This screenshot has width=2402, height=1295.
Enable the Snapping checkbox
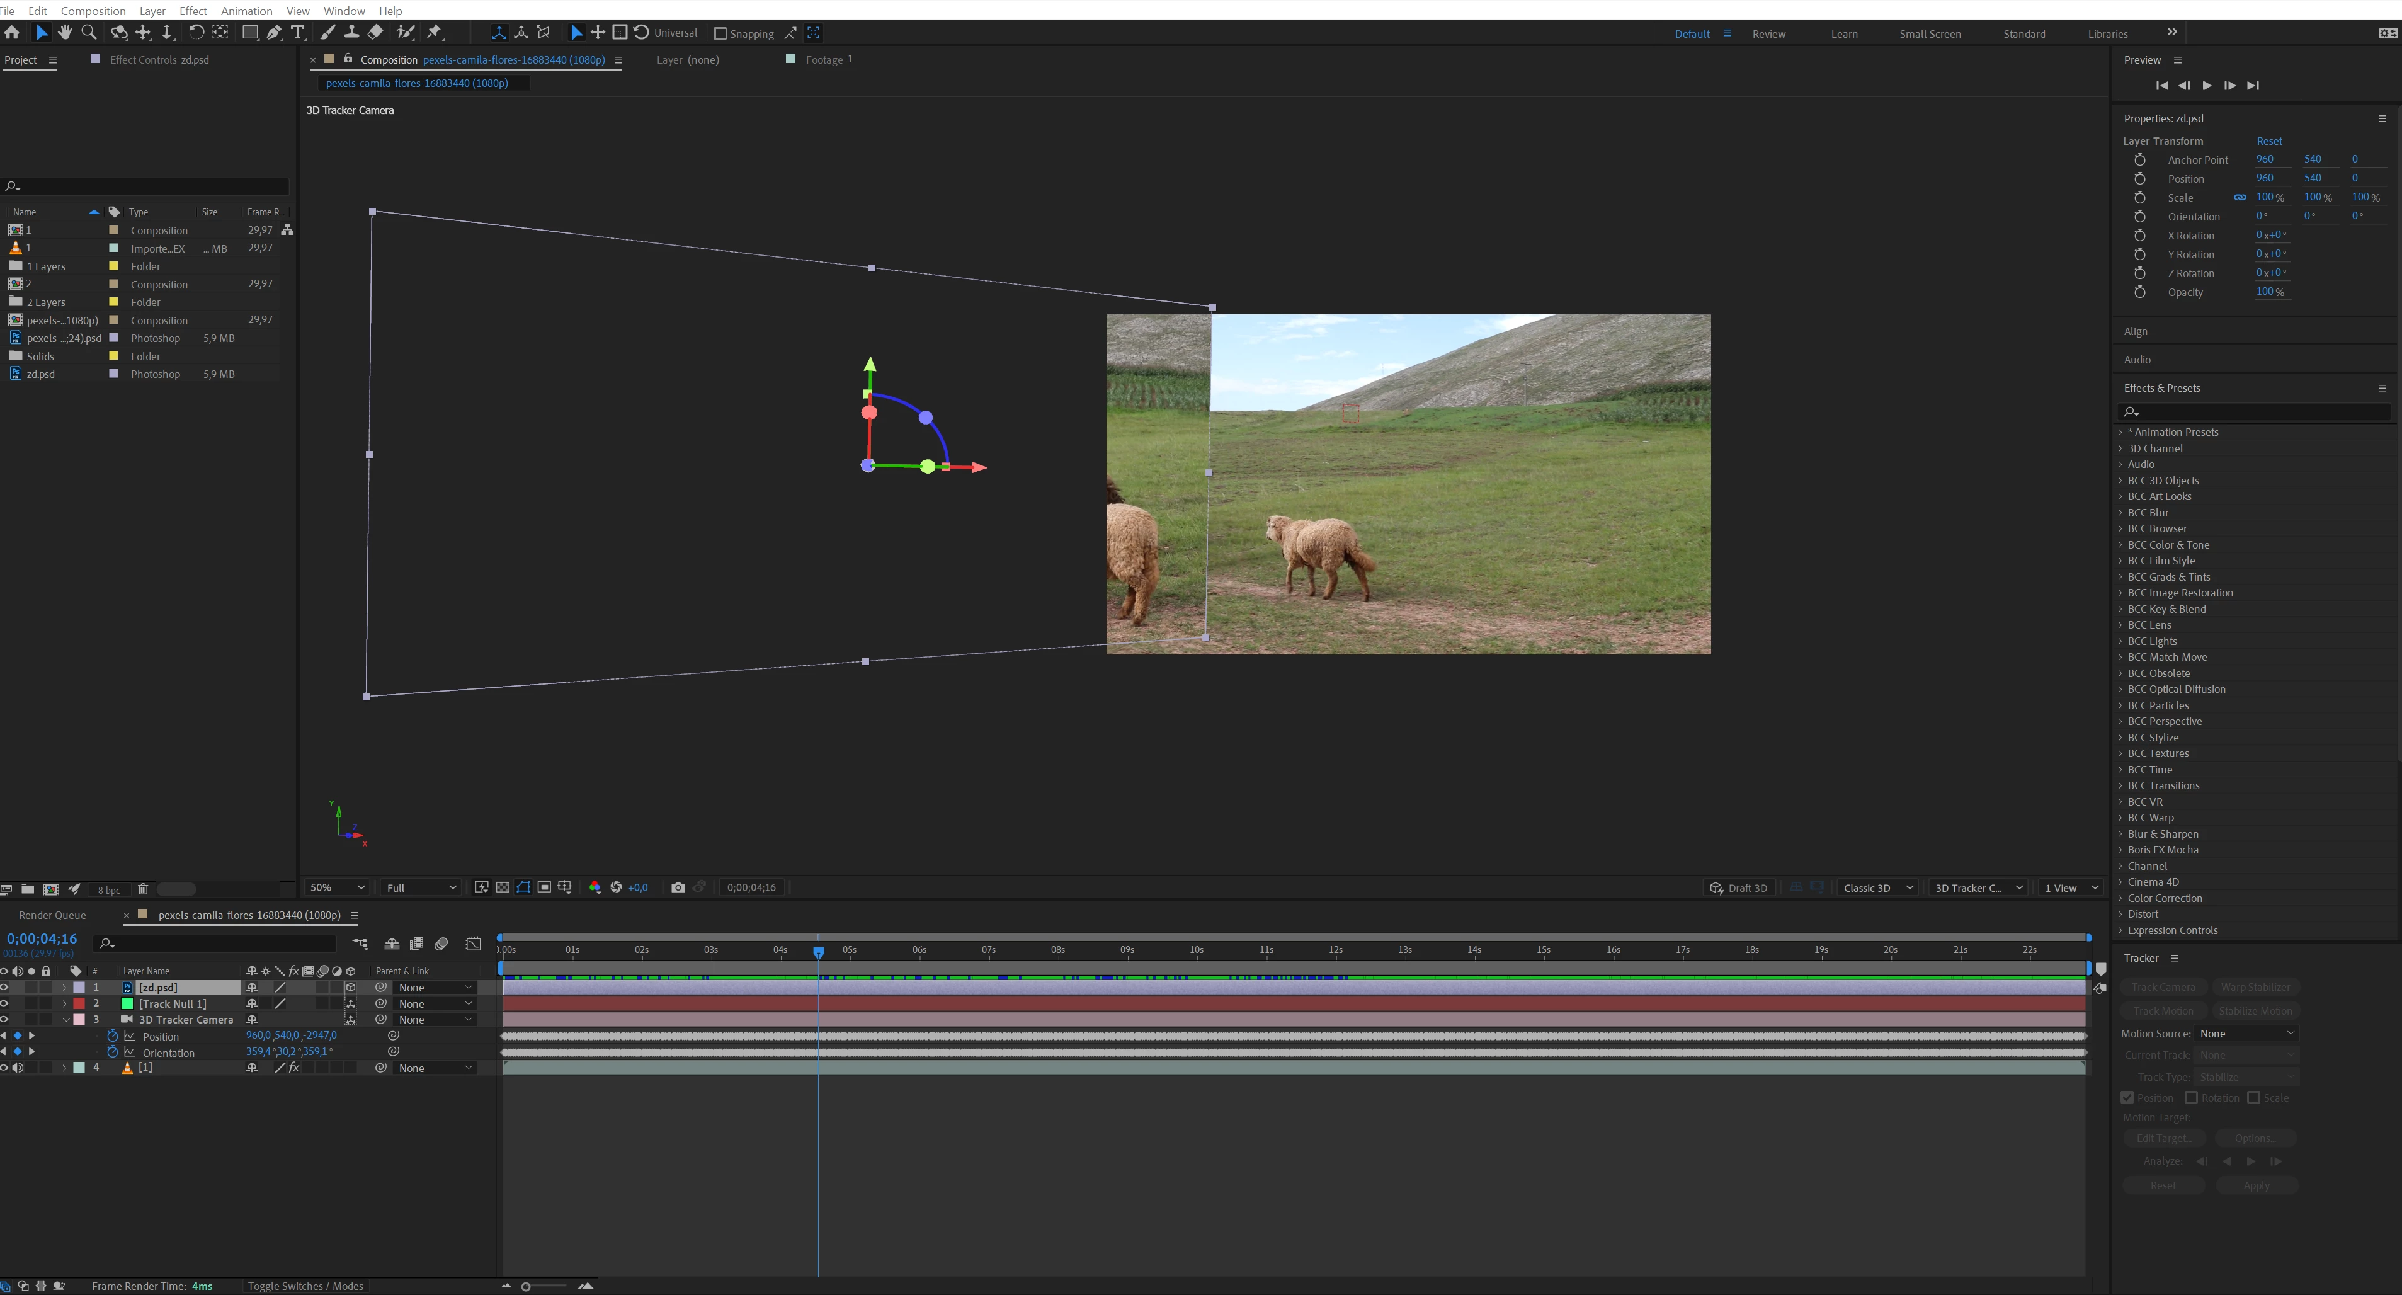720,33
